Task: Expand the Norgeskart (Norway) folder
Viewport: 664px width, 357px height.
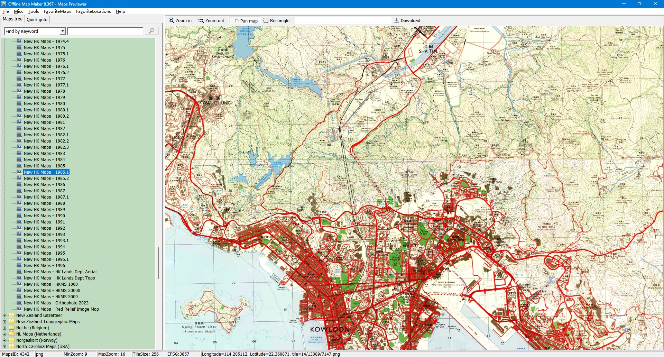Action: [4, 340]
